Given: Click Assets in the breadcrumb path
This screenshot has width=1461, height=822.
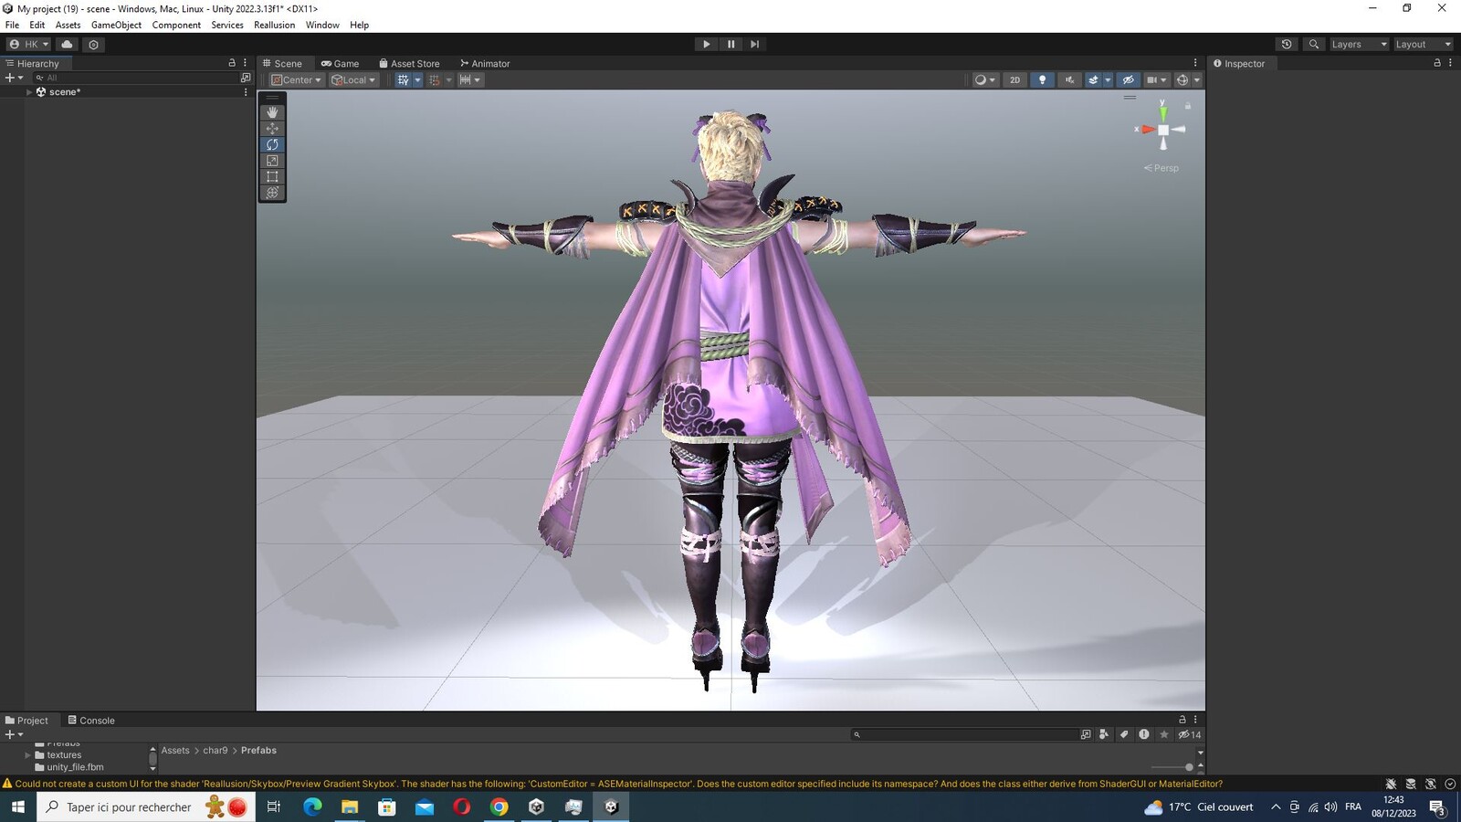Looking at the screenshot, I should (x=175, y=751).
